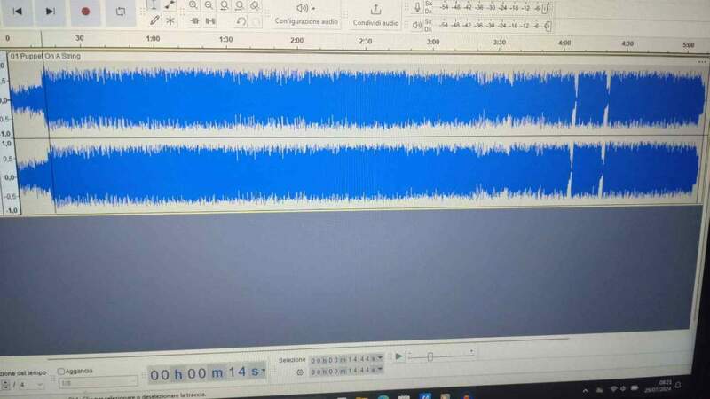Fit whole project in window zoom icon

(240, 5)
